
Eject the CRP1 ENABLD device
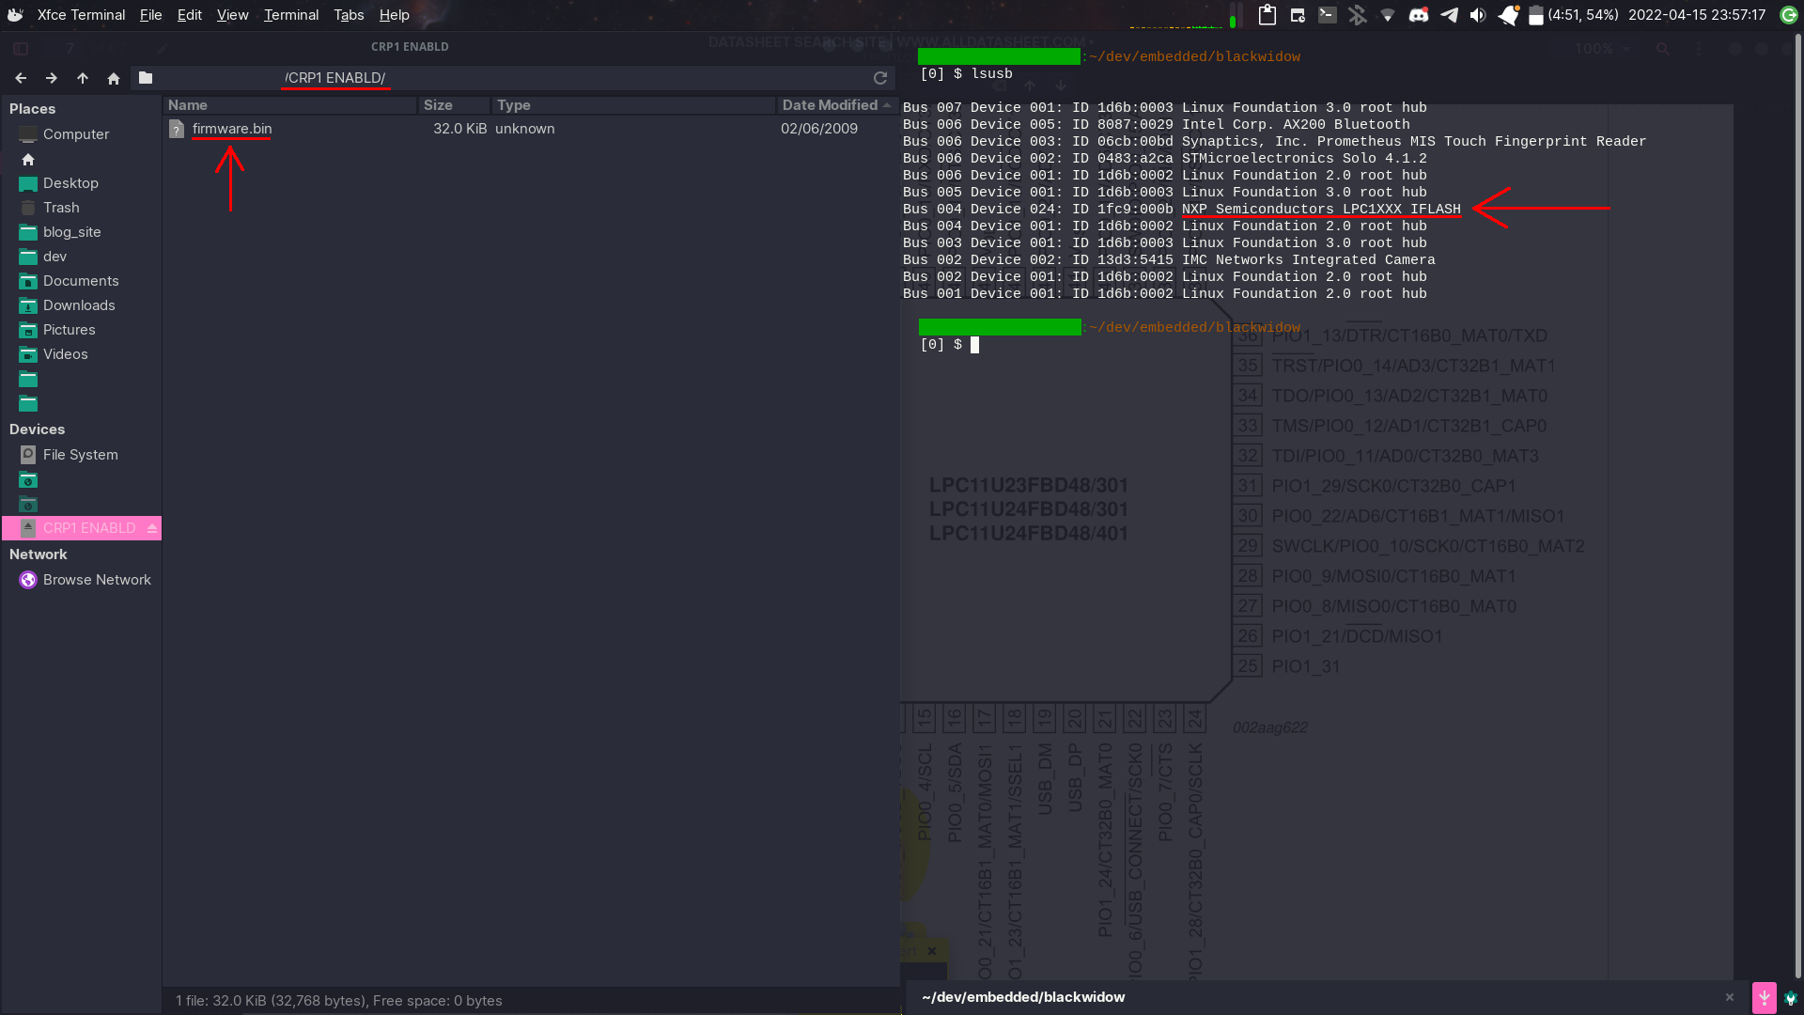pyautogui.click(x=152, y=528)
